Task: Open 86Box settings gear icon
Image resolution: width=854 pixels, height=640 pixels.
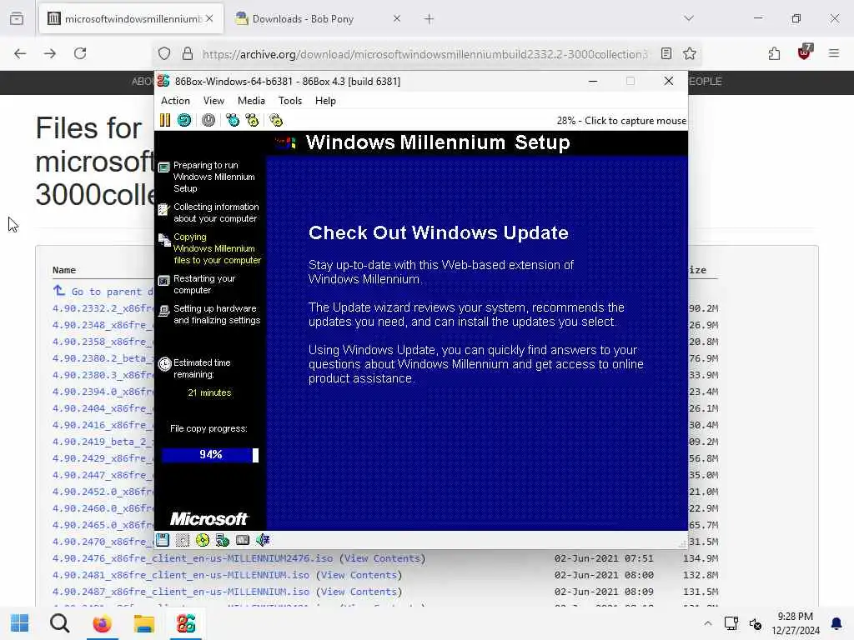Action: click(276, 120)
